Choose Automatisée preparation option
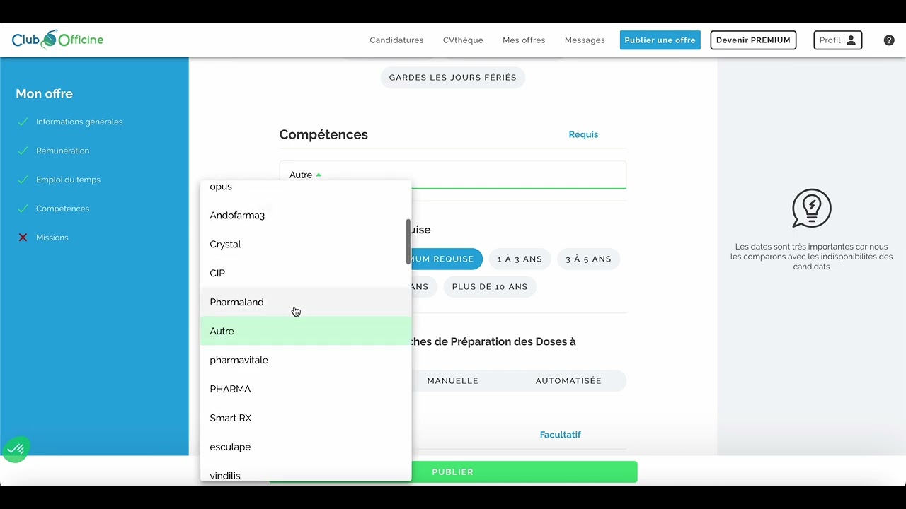This screenshot has width=906, height=509. tap(568, 381)
